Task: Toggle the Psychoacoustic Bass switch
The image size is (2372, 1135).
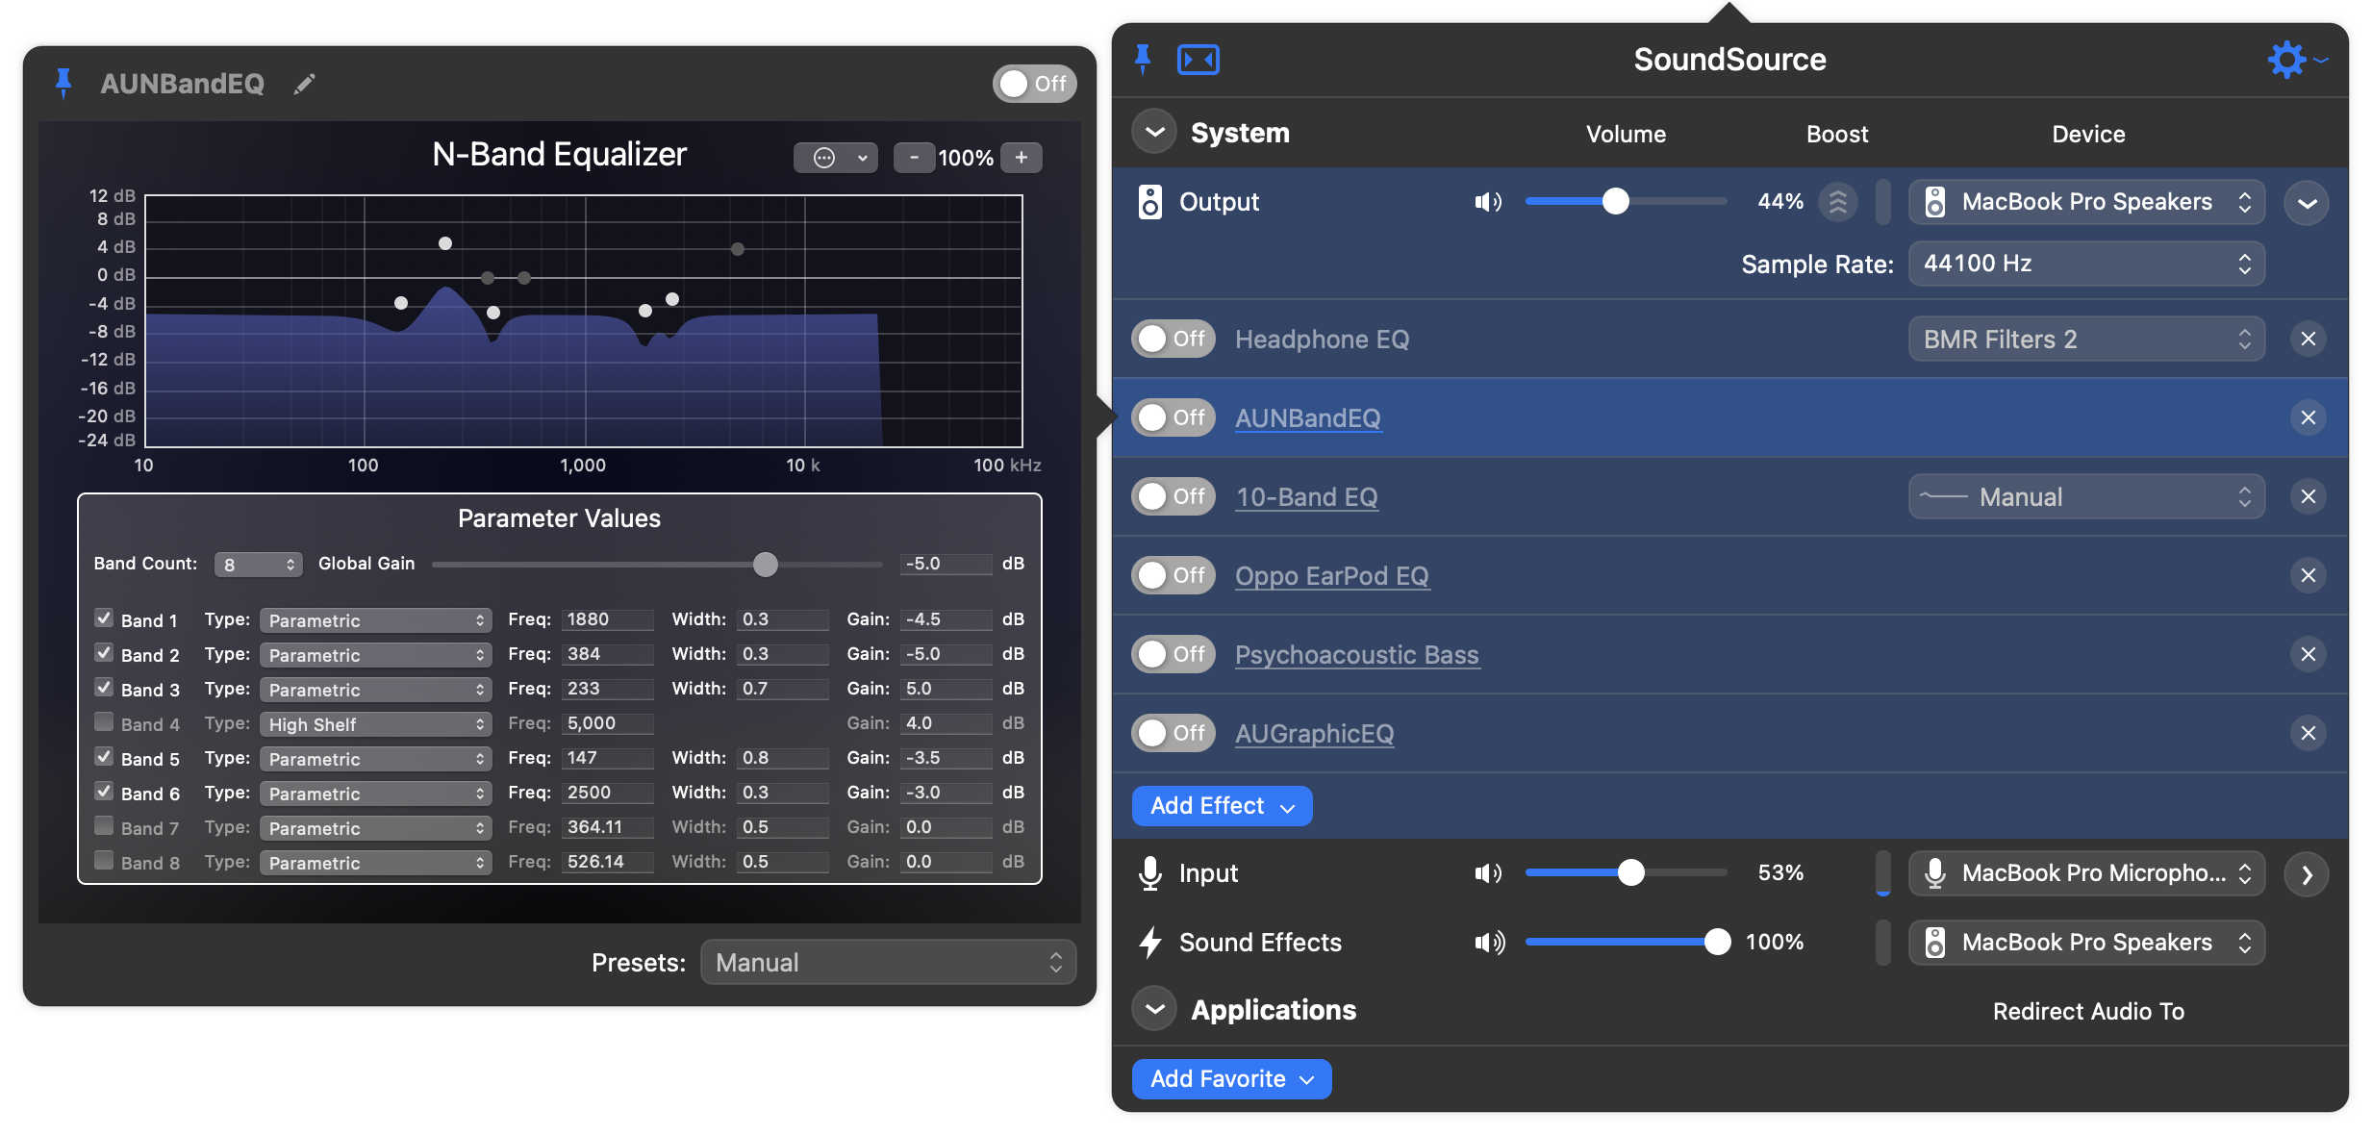Action: point(1173,654)
